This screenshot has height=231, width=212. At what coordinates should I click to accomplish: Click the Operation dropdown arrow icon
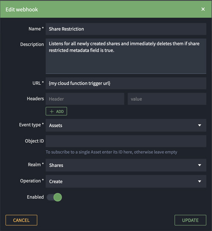coord(200,181)
